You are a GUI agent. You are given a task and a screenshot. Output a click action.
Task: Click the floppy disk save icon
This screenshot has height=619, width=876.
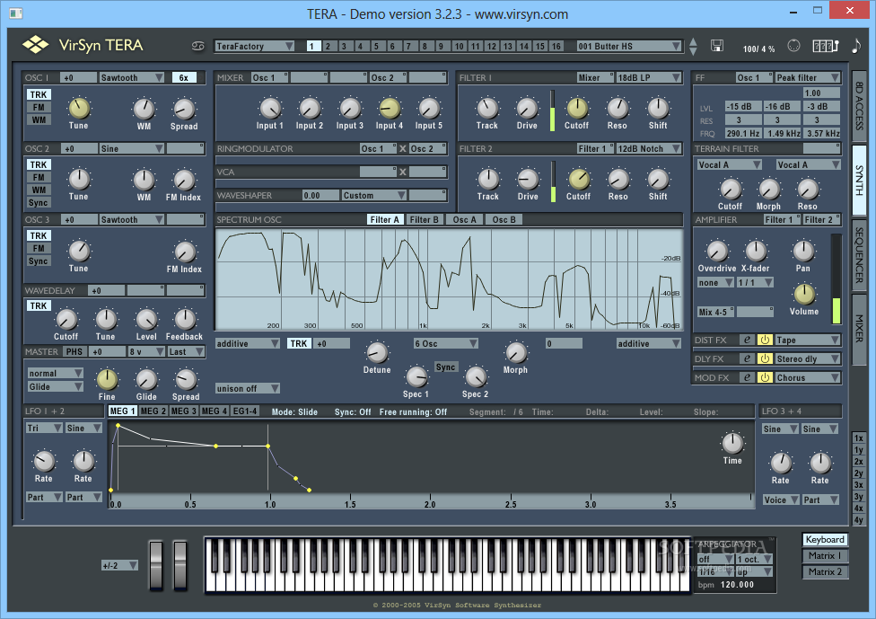(x=717, y=46)
